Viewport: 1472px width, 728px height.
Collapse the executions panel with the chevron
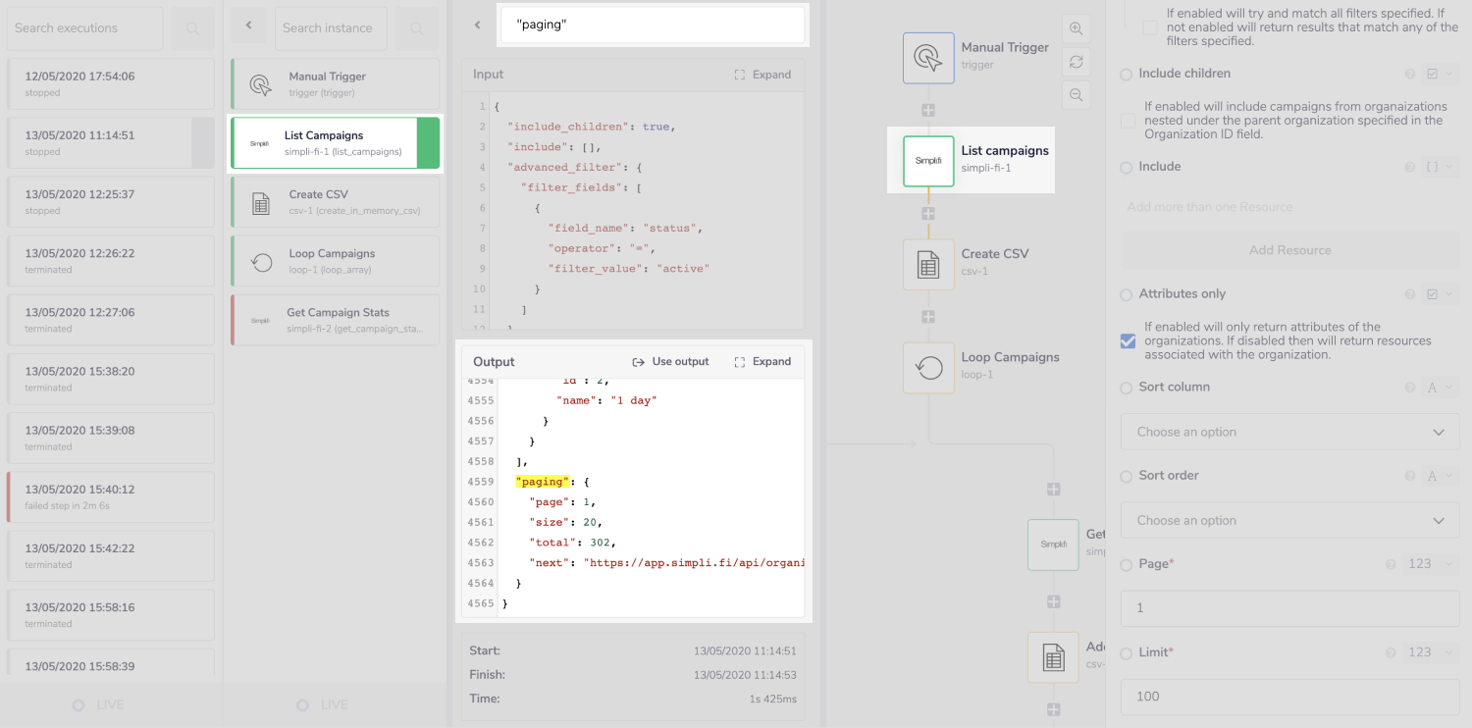(x=249, y=26)
